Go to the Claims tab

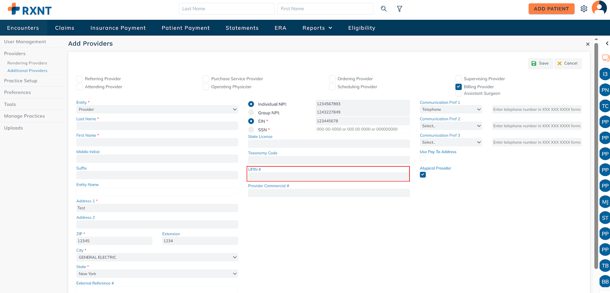pos(64,28)
